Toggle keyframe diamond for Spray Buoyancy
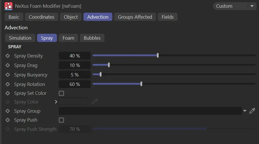Image resolution: width=259 pixels, height=144 pixels. (x=7, y=75)
